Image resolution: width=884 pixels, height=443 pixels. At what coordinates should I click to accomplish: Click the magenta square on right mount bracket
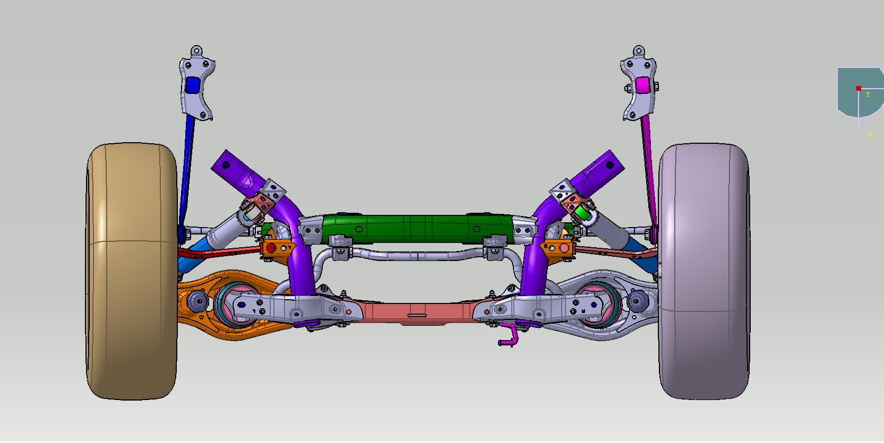[642, 85]
